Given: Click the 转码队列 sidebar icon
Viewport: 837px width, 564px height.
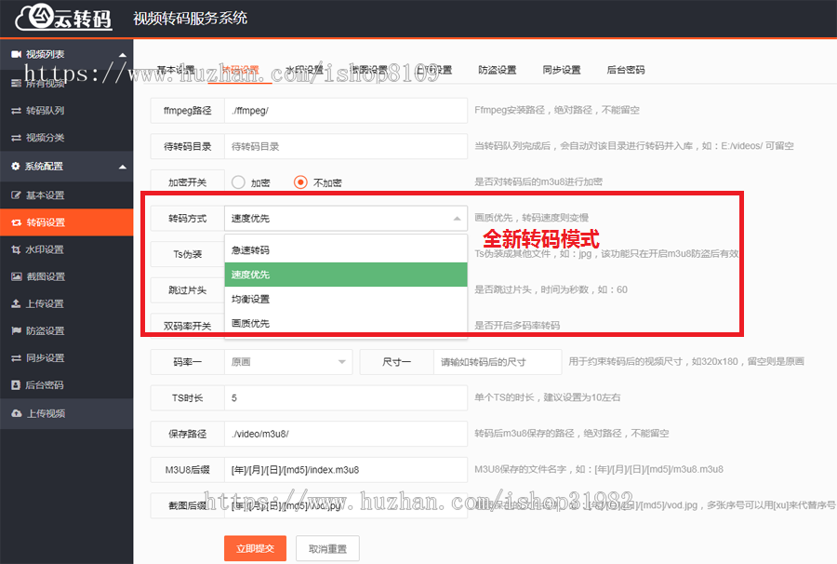Looking at the screenshot, I should [x=16, y=111].
